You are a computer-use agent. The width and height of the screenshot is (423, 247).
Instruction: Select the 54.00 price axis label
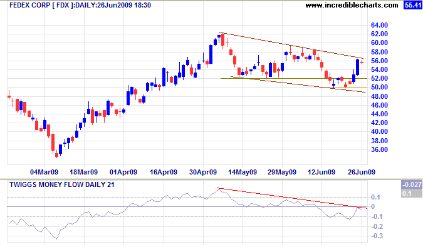[x=379, y=69]
